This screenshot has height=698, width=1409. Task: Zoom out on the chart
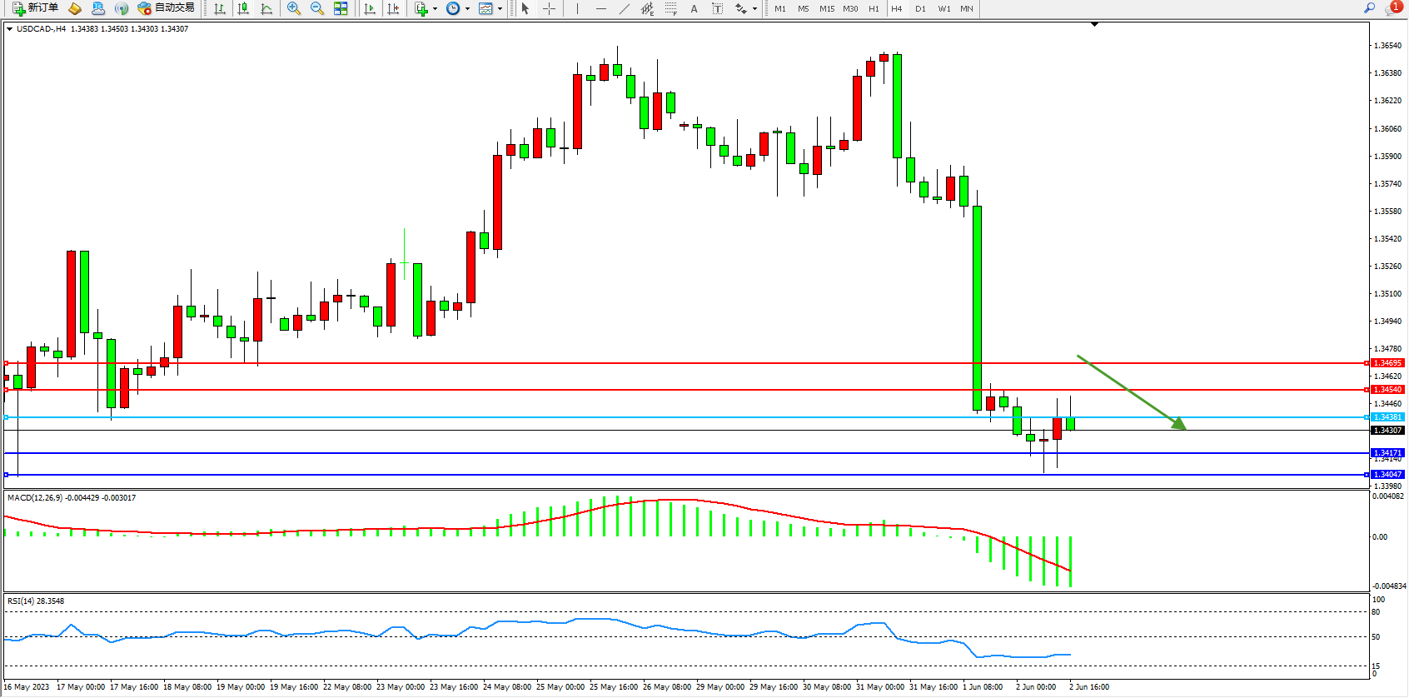point(317,8)
